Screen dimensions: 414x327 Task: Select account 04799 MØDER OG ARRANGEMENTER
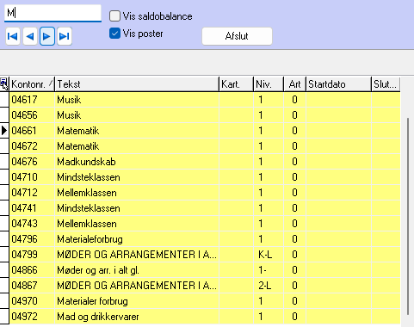205,255
